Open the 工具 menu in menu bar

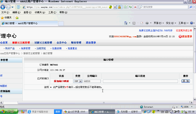click(x=52, y=12)
